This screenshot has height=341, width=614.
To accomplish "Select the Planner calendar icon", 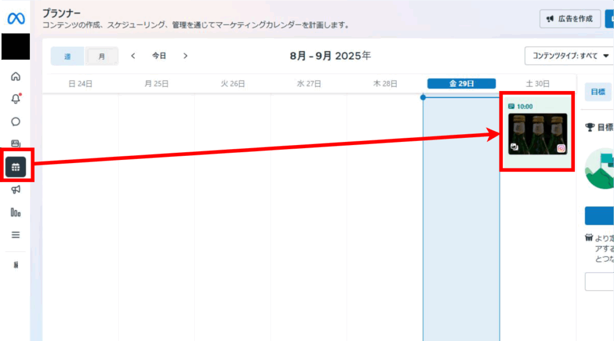I will tap(16, 167).
